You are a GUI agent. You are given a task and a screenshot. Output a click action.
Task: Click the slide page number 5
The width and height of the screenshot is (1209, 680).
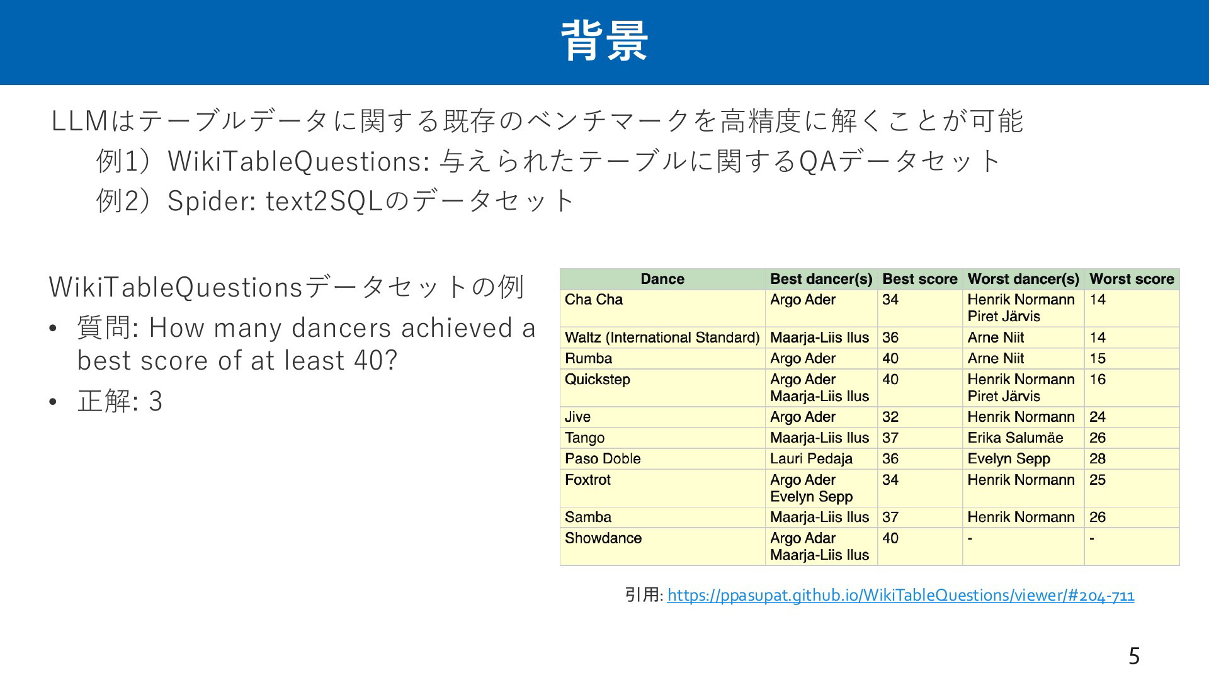click(1134, 656)
